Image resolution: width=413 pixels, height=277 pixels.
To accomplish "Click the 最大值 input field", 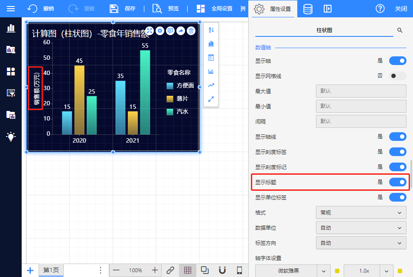I will click(x=361, y=91).
